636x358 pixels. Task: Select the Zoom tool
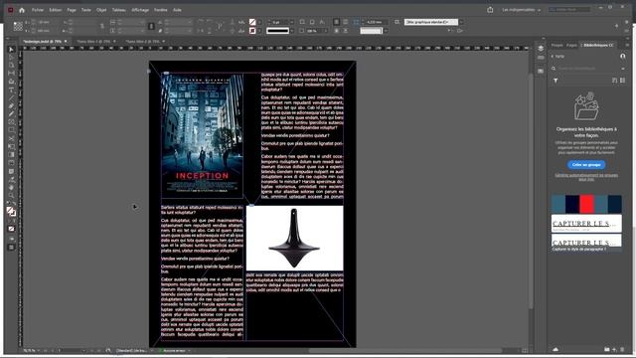11,196
